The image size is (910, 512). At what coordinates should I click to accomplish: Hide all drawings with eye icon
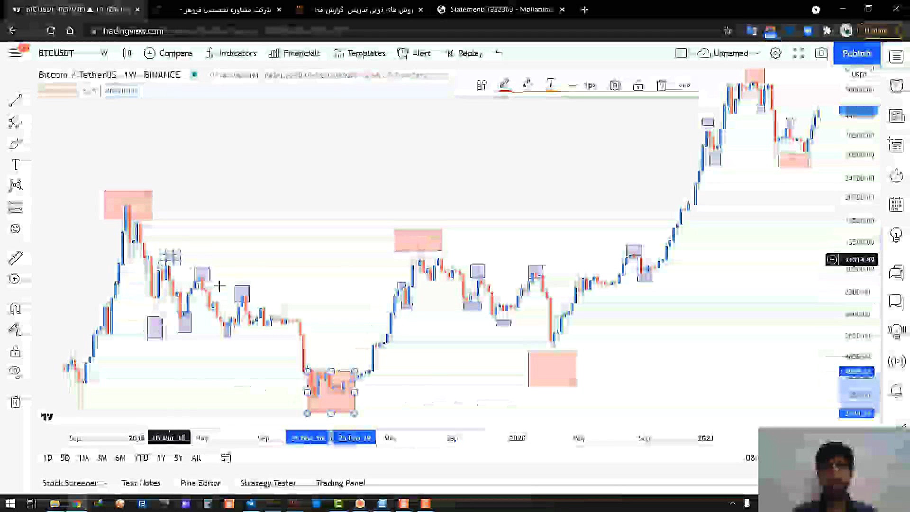point(15,371)
